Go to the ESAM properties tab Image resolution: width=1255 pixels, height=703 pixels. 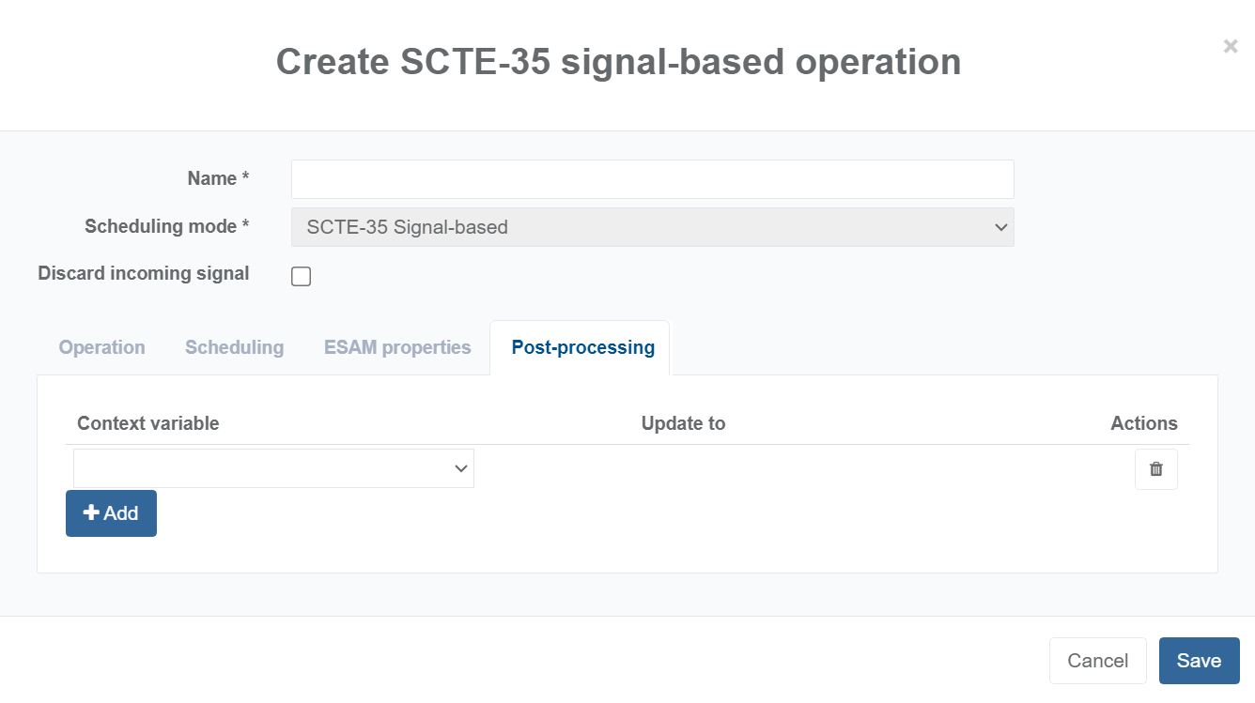[x=397, y=347]
